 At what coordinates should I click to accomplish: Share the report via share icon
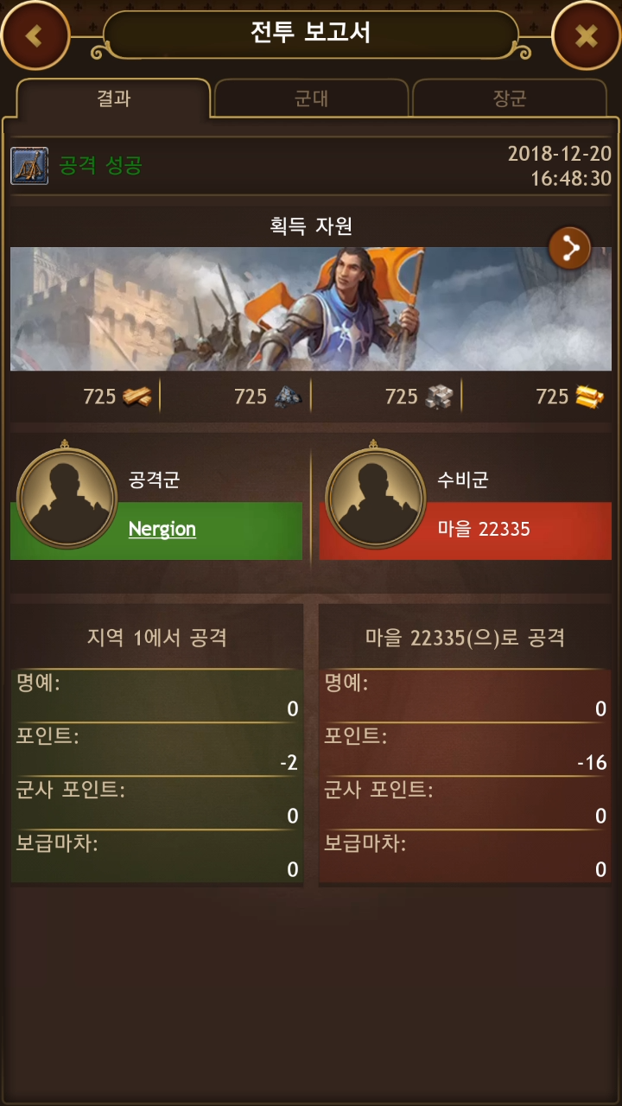pos(570,250)
